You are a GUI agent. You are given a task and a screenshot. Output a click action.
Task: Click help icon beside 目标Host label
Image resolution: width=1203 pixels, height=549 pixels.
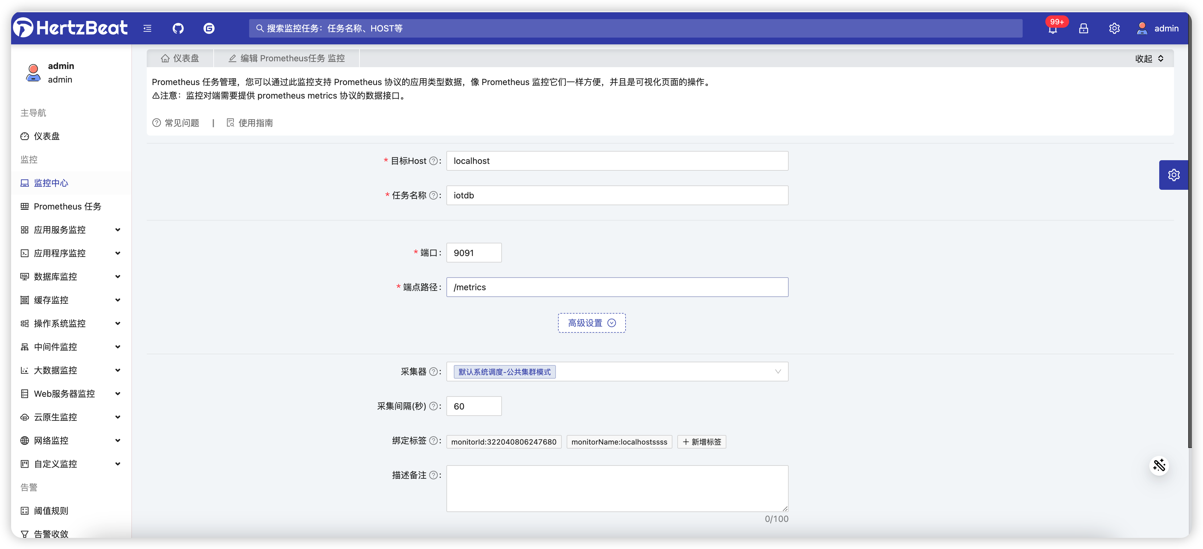click(x=433, y=161)
